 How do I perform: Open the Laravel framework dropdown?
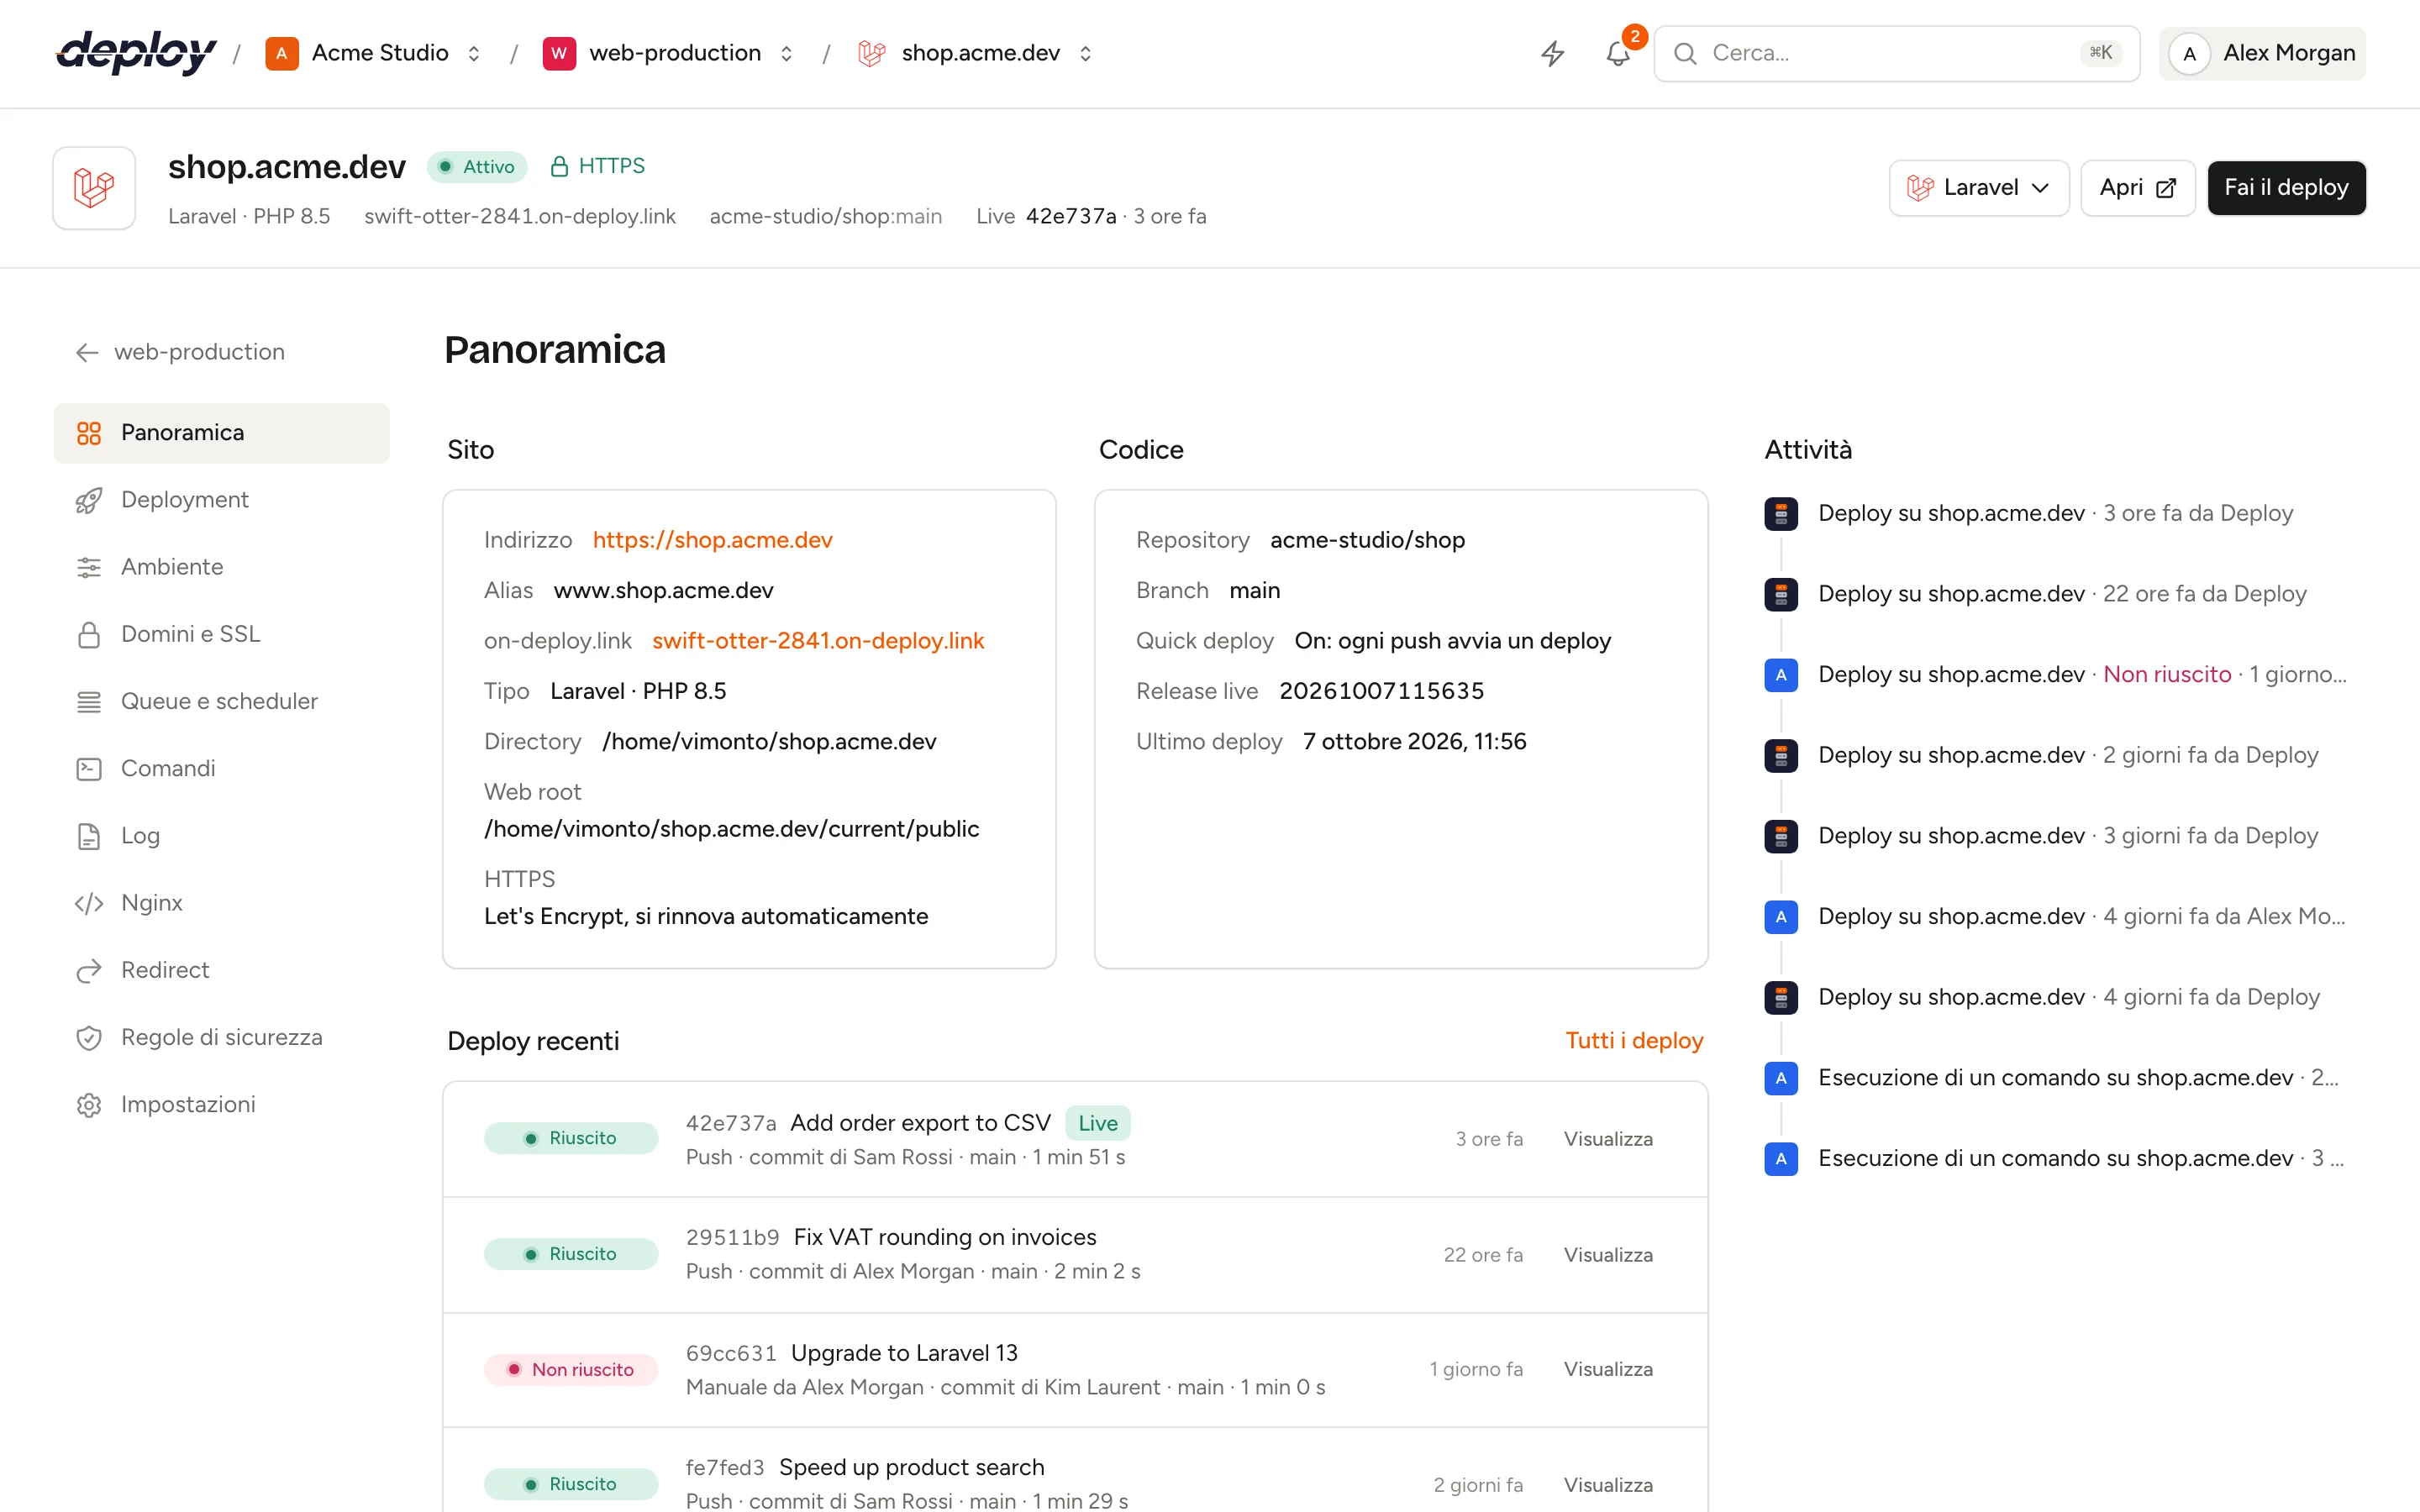[1978, 188]
